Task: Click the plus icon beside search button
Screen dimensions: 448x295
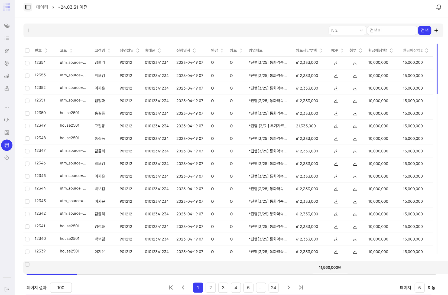Action: (x=436, y=31)
